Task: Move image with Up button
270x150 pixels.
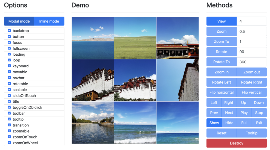Action: [x=244, y=102]
